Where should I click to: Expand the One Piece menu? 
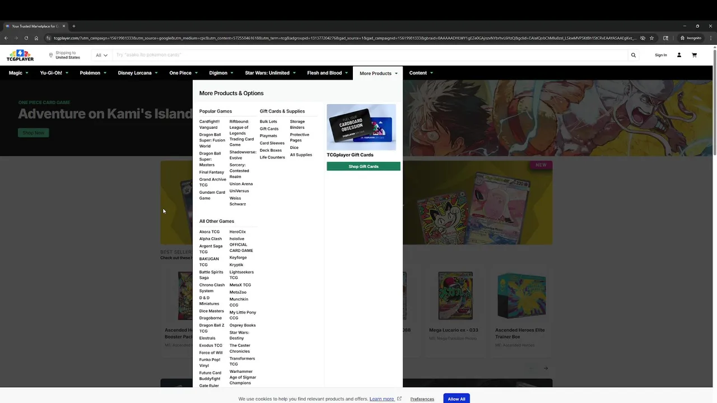pos(184,73)
